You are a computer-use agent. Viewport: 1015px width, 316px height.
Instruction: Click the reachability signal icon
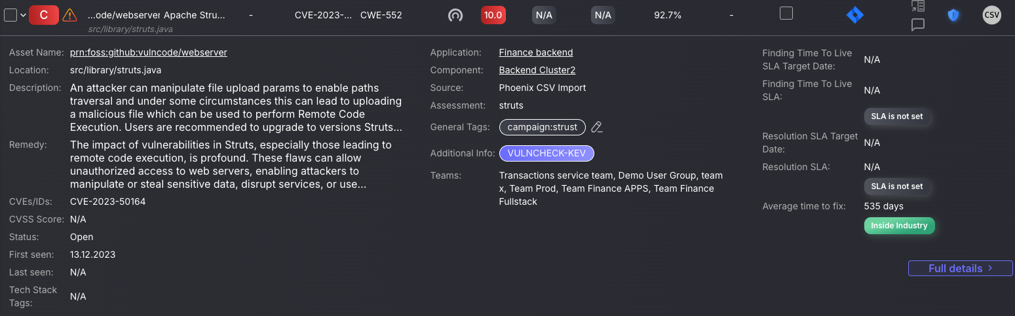pos(455,15)
